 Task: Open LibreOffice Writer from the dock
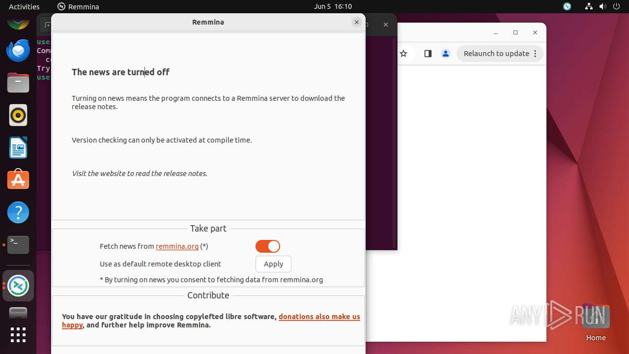tap(18, 147)
